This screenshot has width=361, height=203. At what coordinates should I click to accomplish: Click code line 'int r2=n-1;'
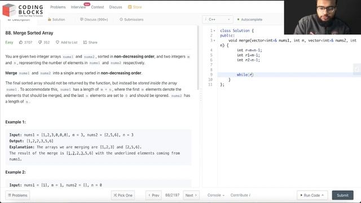(x=248, y=60)
